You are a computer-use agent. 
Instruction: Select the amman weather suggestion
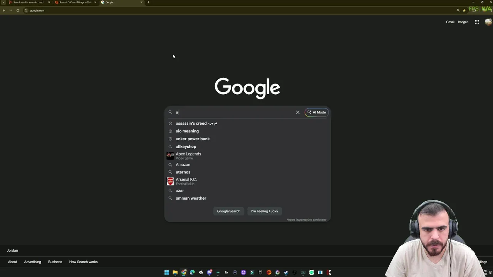pyautogui.click(x=248, y=198)
